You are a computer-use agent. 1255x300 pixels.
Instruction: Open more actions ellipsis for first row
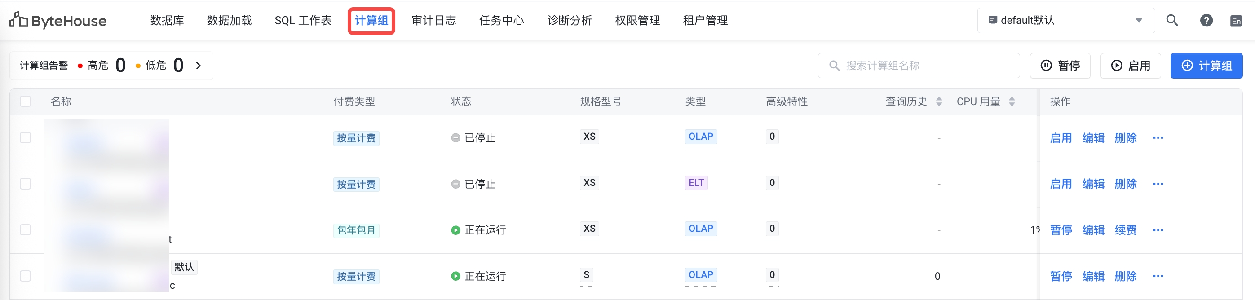pos(1158,138)
